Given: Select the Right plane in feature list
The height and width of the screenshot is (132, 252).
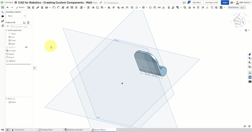Looking at the screenshot, I should click(x=13, y=44).
